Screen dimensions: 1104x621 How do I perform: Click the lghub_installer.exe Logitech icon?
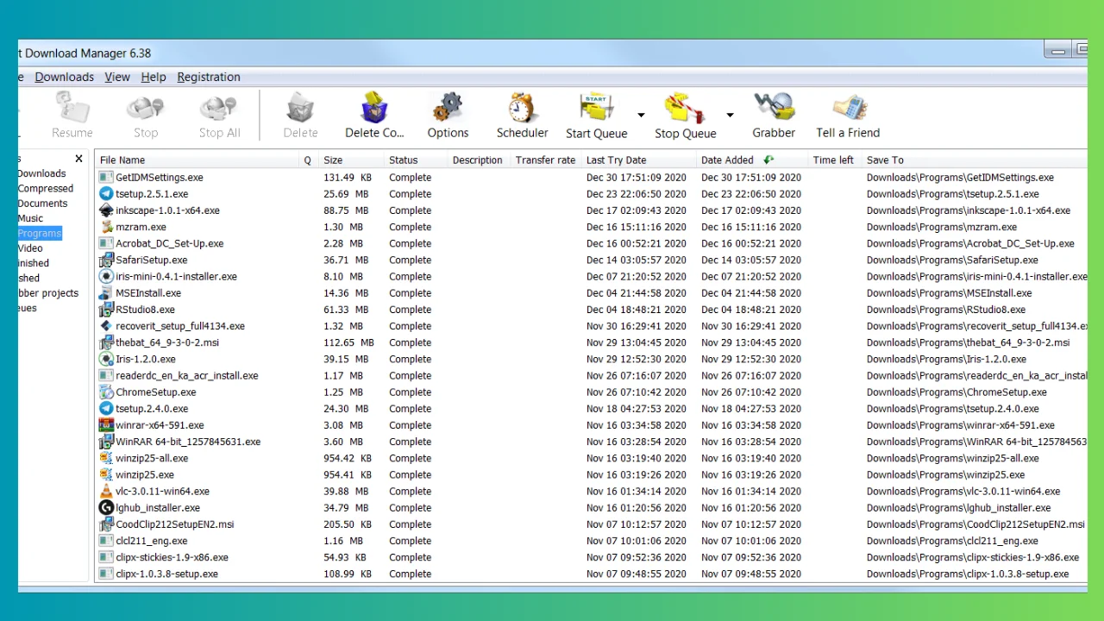tap(106, 507)
